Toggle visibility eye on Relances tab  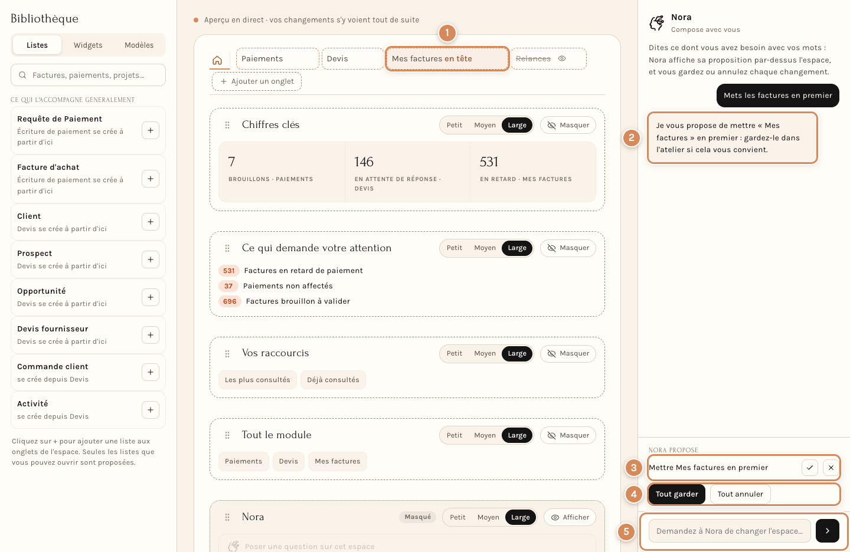(562, 58)
